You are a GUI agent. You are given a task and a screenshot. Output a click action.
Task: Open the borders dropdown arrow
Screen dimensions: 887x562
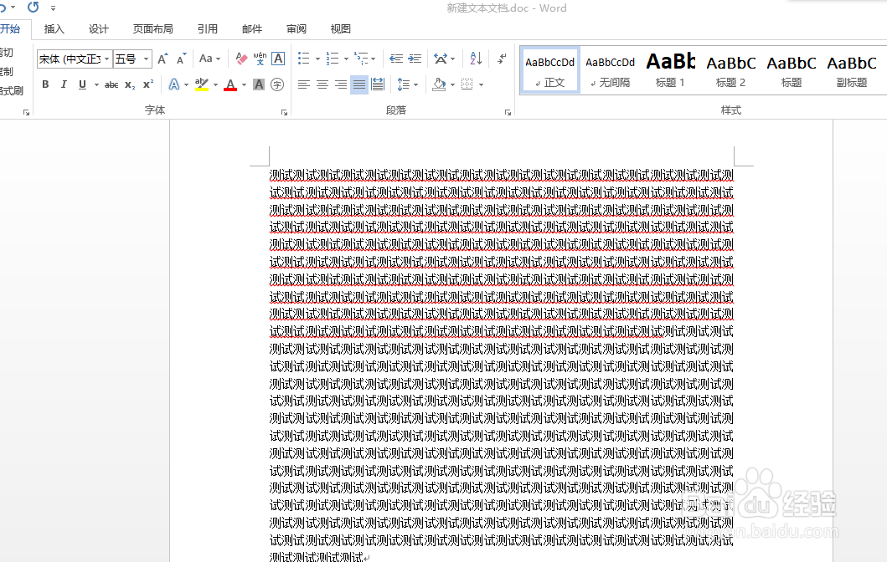click(x=481, y=85)
